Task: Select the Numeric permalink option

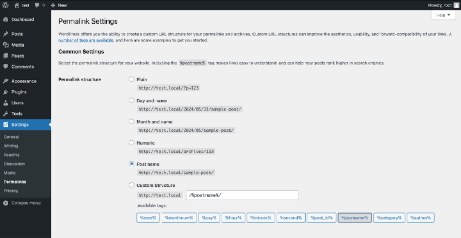Action: pos(131,143)
